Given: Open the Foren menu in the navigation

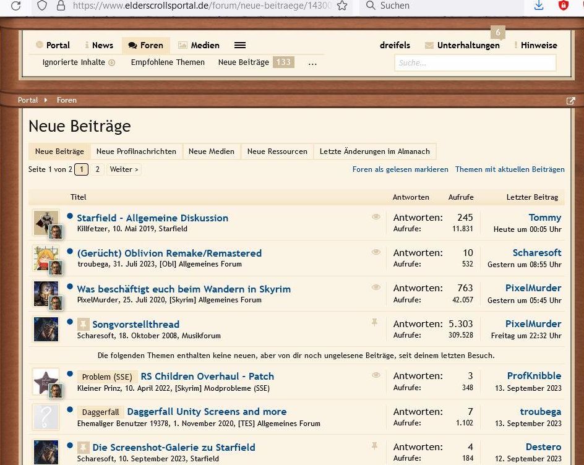Looking at the screenshot, I should [145, 45].
